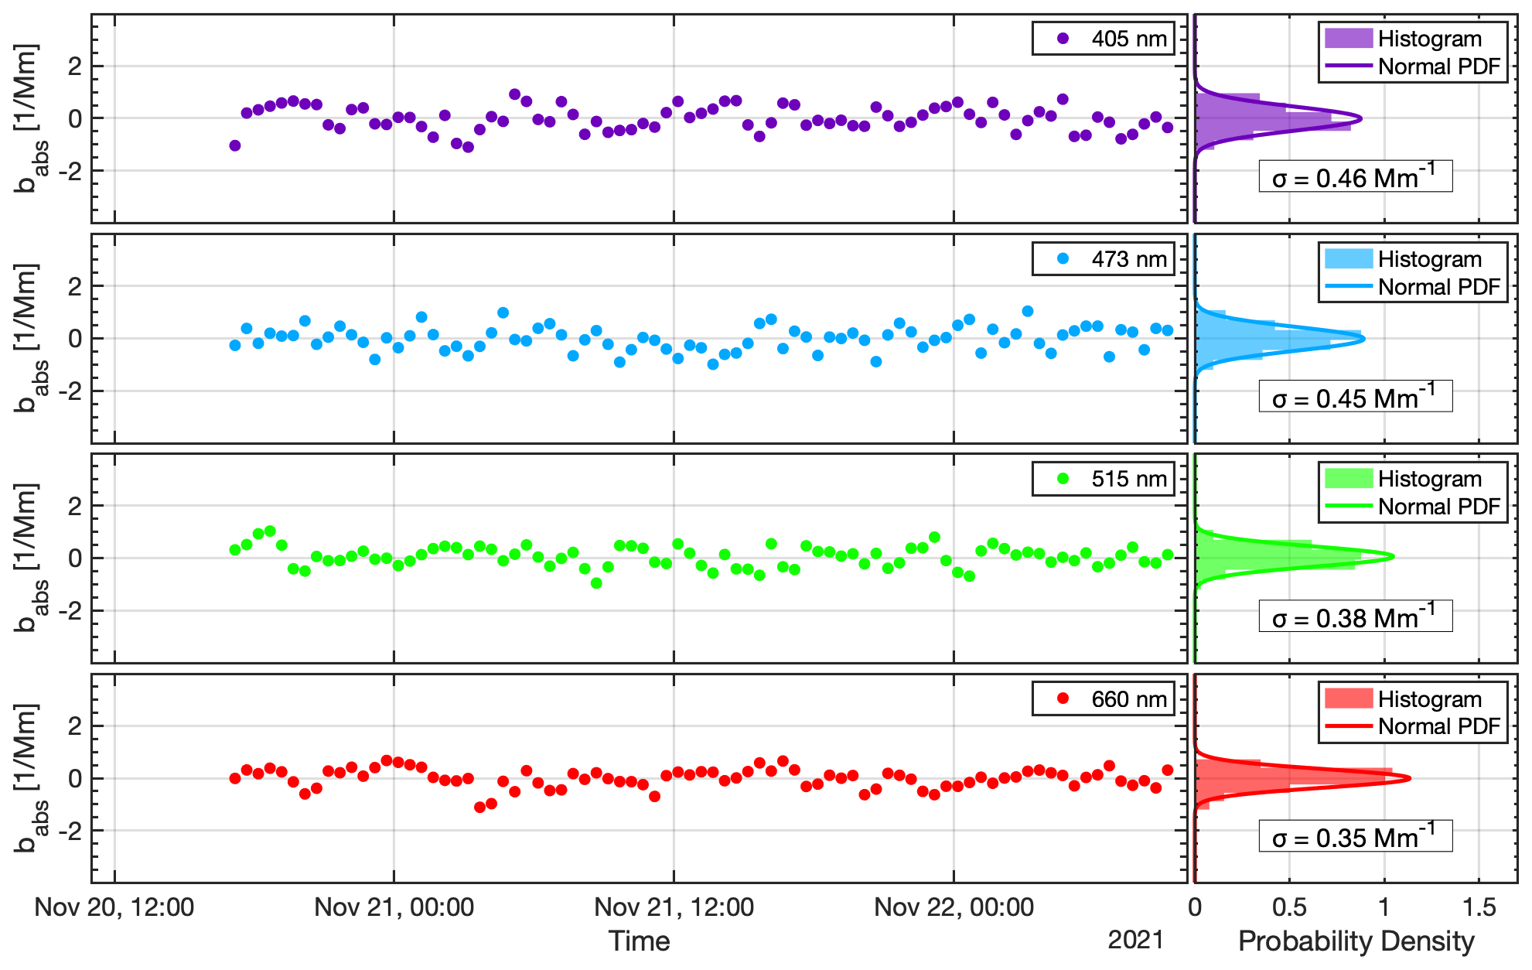Click the purple Normal PDF legend line
This screenshot has width=1532, height=970.
tap(1348, 67)
